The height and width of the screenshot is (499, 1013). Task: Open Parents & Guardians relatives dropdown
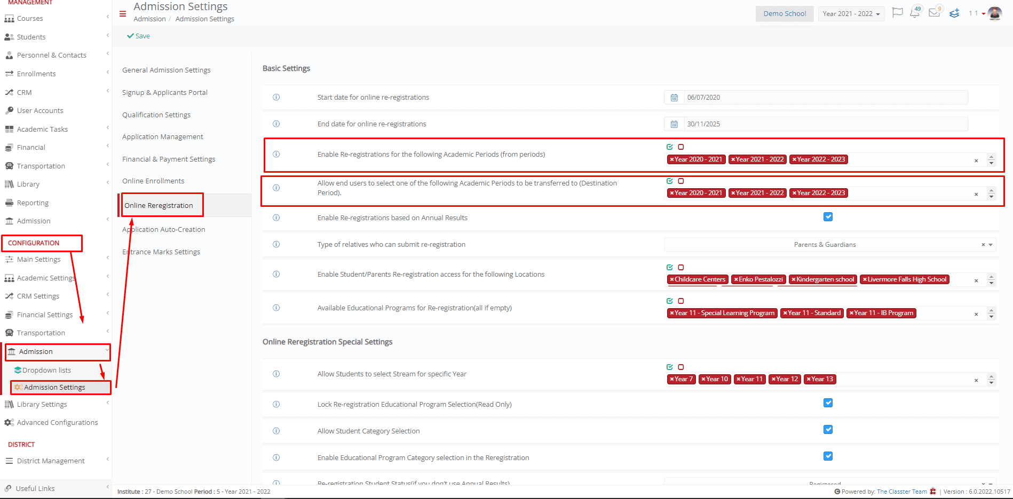point(830,245)
